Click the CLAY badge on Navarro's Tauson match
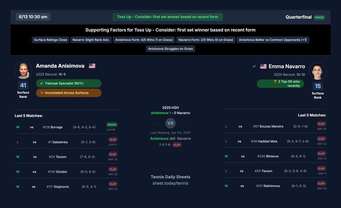The width and height of the screenshot is (341, 208). 321,168
